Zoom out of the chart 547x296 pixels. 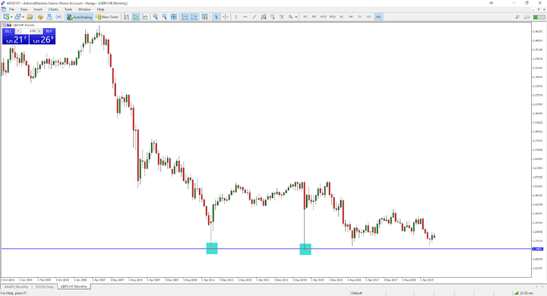pyautogui.click(x=164, y=17)
